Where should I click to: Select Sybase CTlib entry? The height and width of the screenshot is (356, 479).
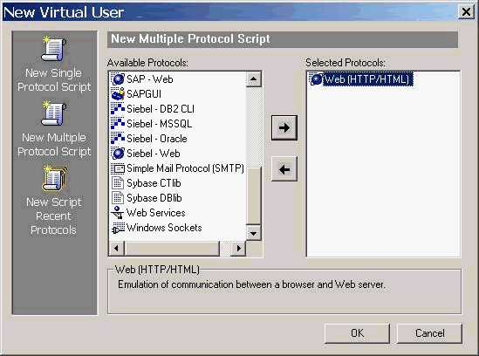click(x=154, y=183)
